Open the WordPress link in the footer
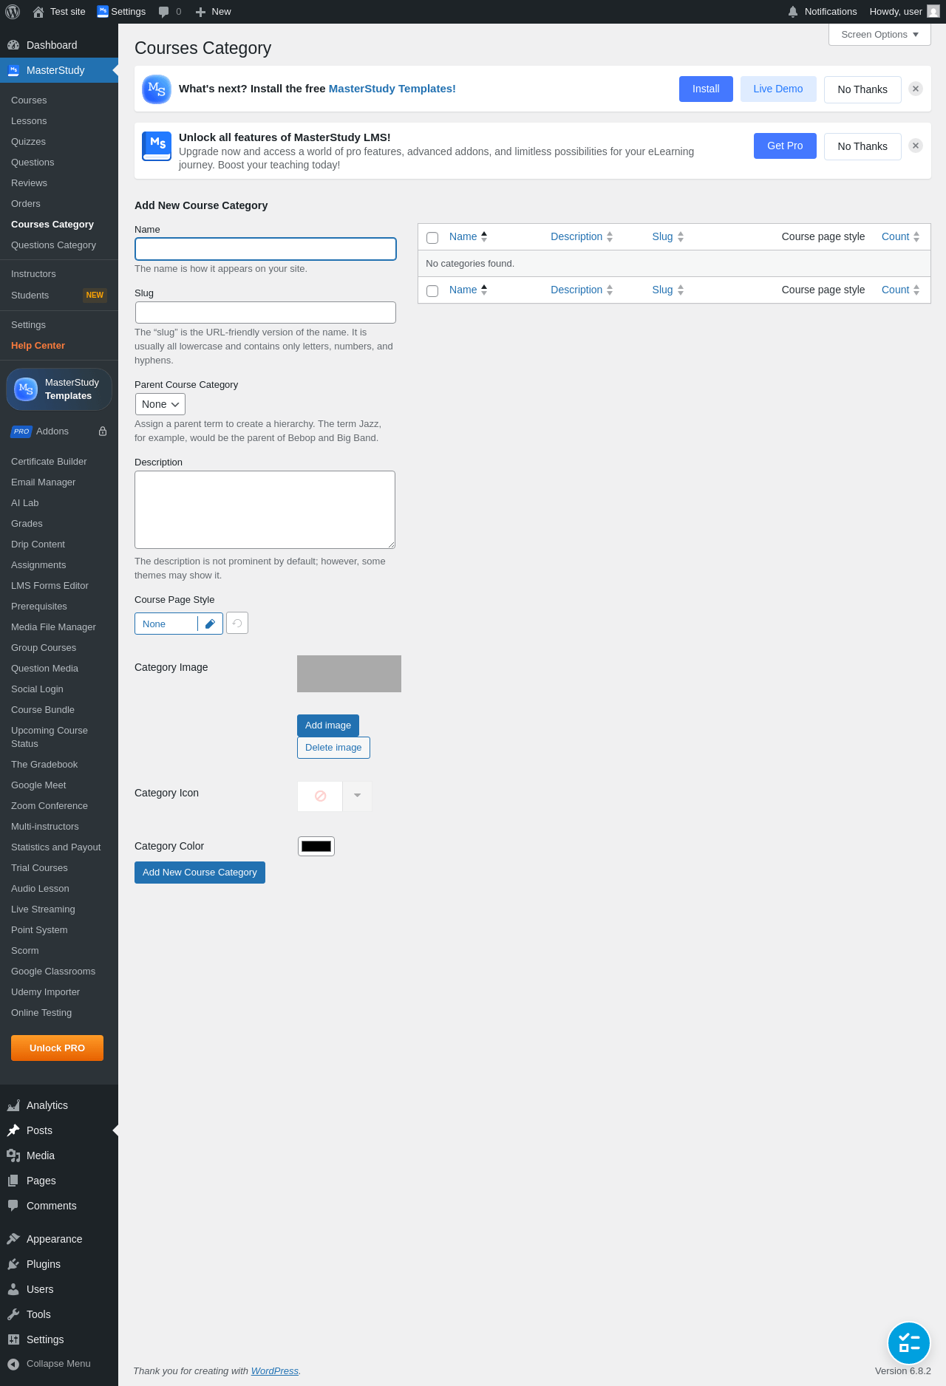The width and height of the screenshot is (946, 1386). 274,1371
